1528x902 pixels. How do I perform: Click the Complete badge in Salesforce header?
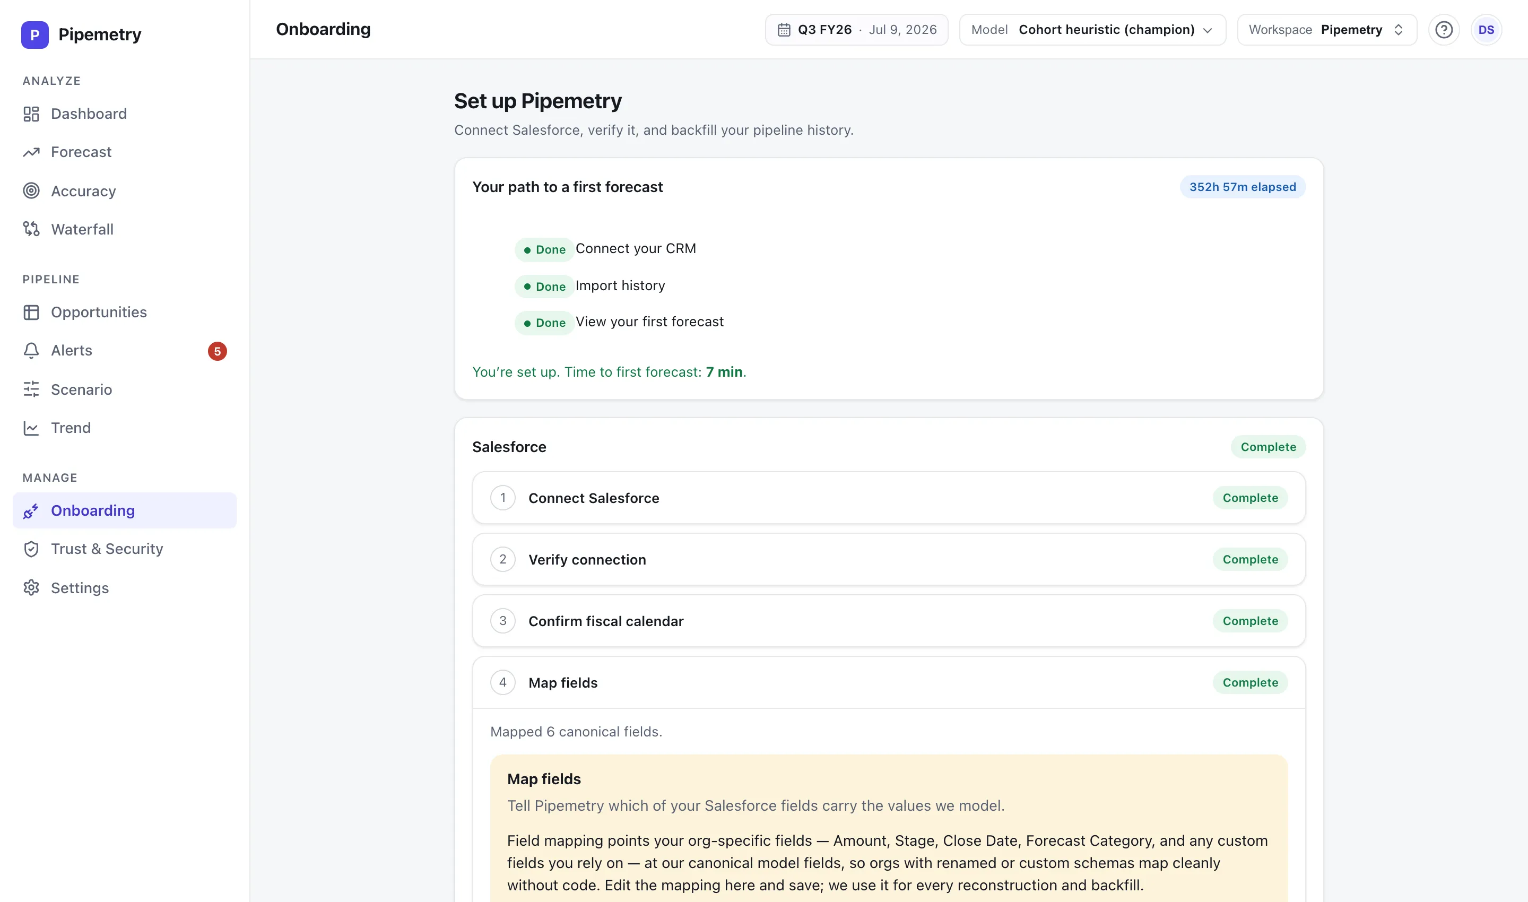pyautogui.click(x=1268, y=447)
